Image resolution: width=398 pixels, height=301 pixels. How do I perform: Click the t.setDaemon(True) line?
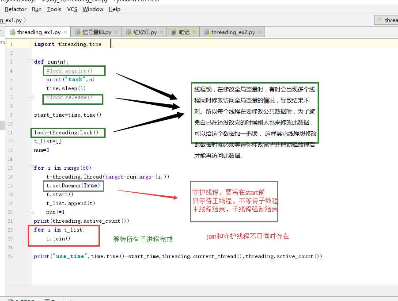(x=73, y=186)
